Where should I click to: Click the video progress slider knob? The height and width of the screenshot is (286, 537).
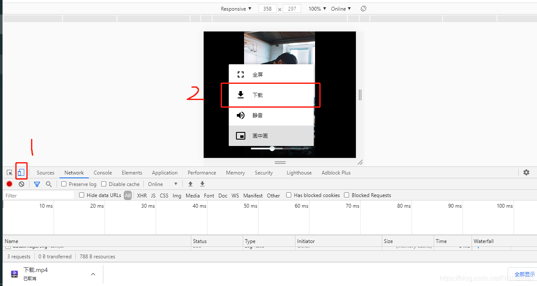pyautogui.click(x=272, y=149)
